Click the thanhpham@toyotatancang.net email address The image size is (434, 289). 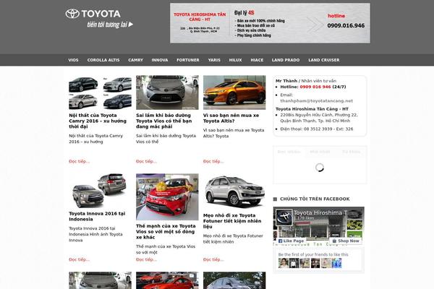[316, 101]
